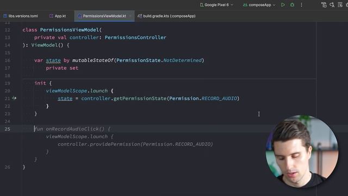This screenshot has width=348, height=196.
Task: Click the class name PermissionsViewModel
Action: click(x=70, y=30)
